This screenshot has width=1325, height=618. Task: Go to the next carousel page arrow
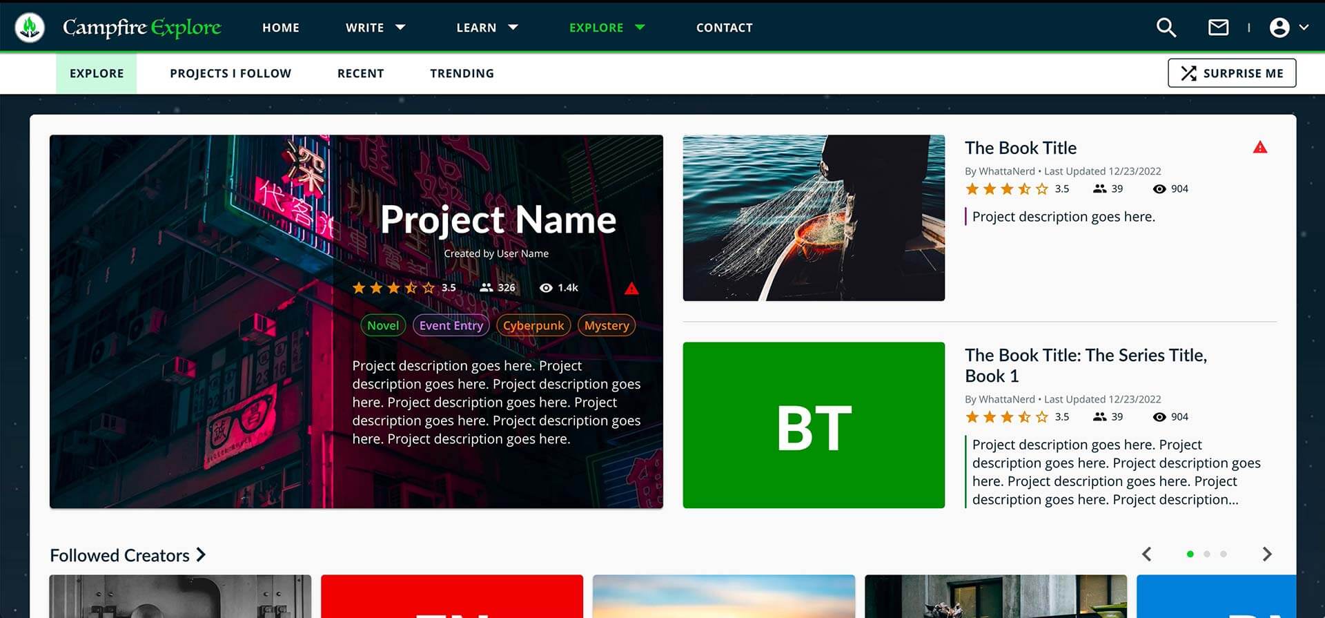[x=1266, y=554]
